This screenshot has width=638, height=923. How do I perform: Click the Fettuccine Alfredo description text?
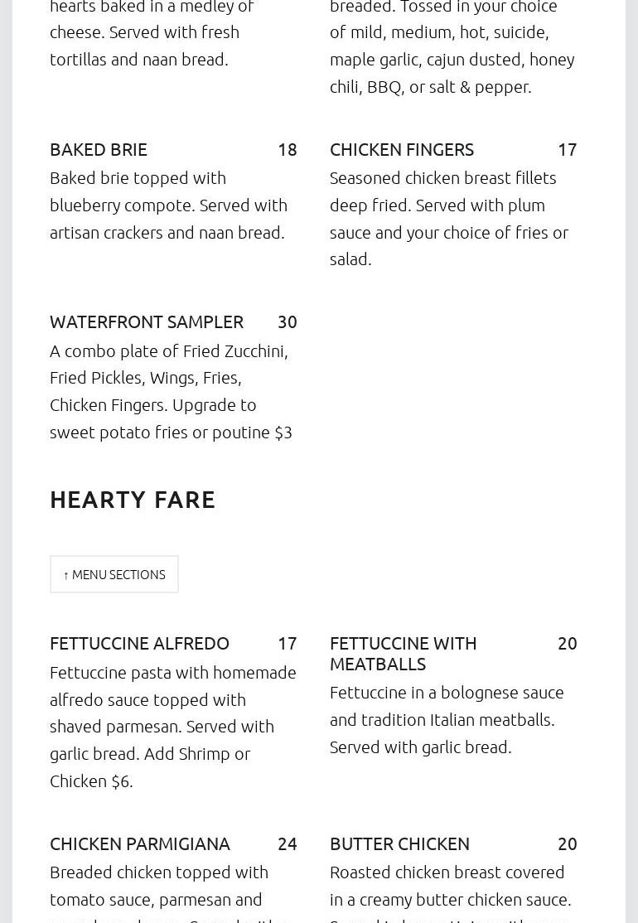point(172,726)
